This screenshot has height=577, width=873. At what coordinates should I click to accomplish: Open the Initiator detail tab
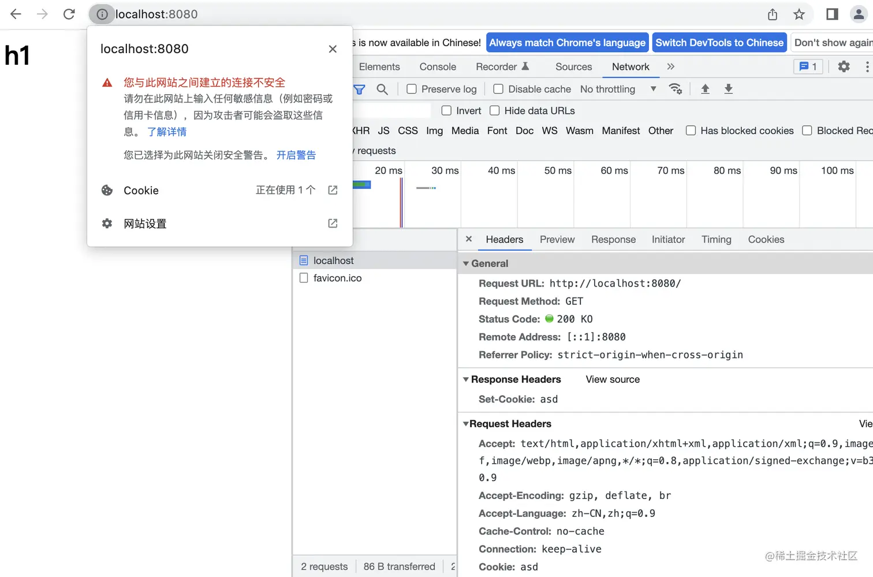[x=668, y=240]
